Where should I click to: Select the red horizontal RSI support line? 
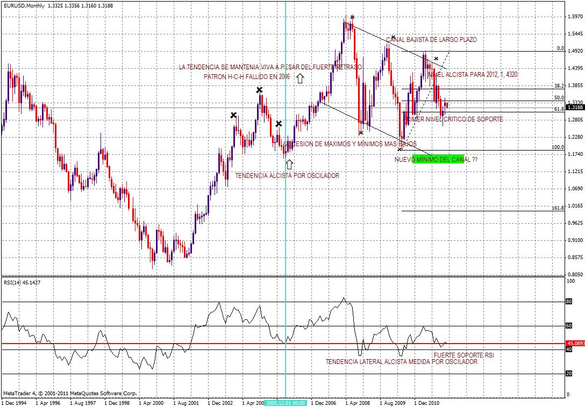click(283, 344)
